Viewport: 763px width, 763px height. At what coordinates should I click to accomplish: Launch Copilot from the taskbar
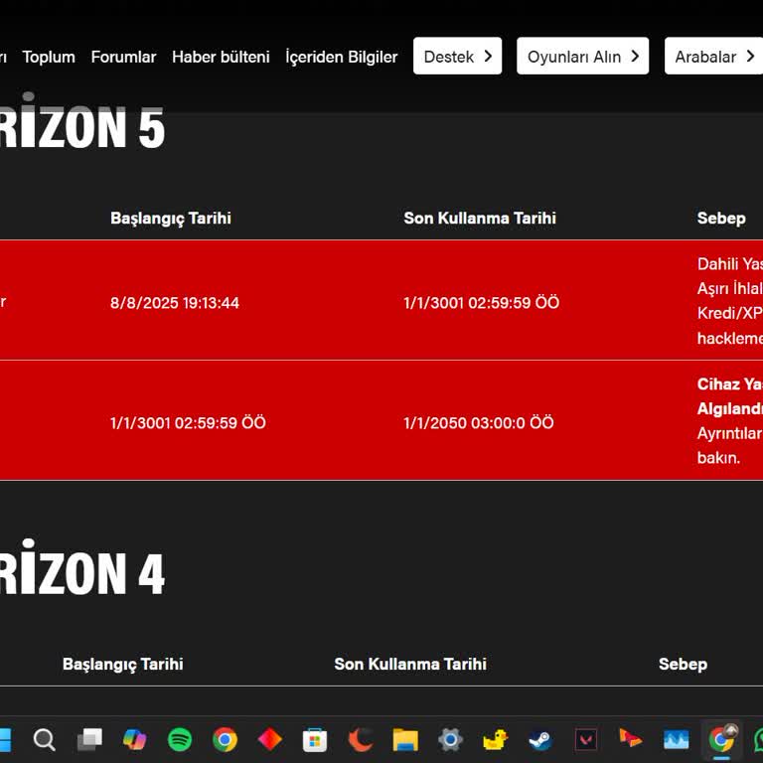click(x=134, y=739)
